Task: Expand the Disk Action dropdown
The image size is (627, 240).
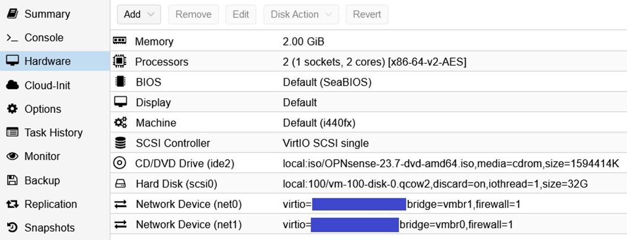Action: 301,15
